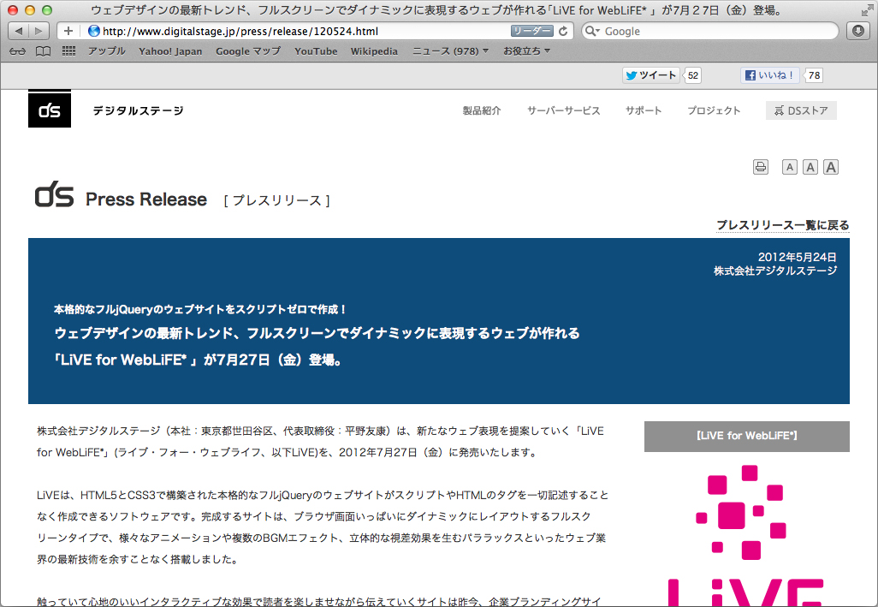Set medium font size A button
Viewport: 878px width, 607px height.
[810, 167]
